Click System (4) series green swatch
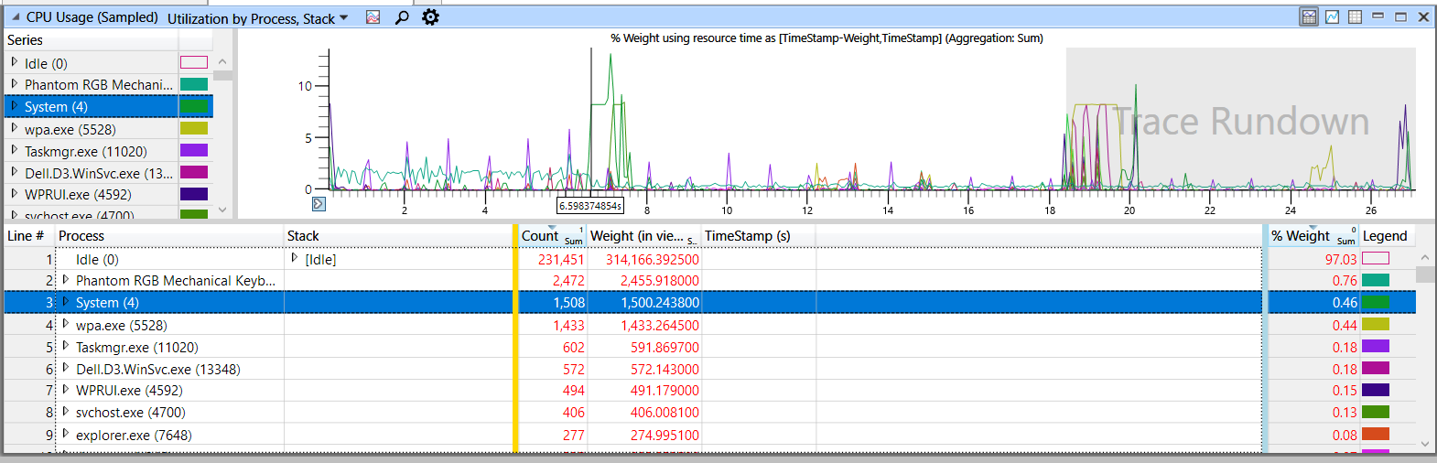The width and height of the screenshot is (1437, 463). click(x=194, y=106)
